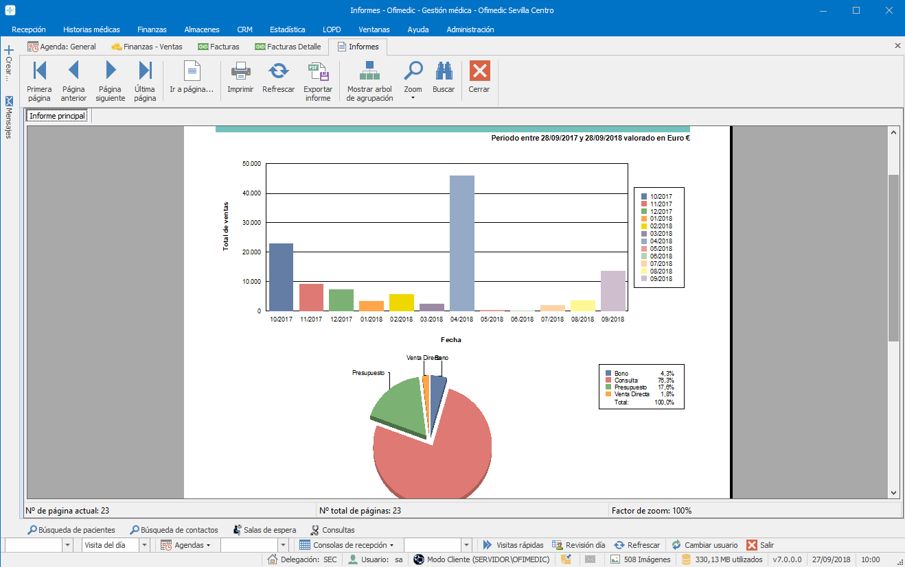Click the Imprimir printer icon
This screenshot has height=567, width=905.
coord(240,71)
